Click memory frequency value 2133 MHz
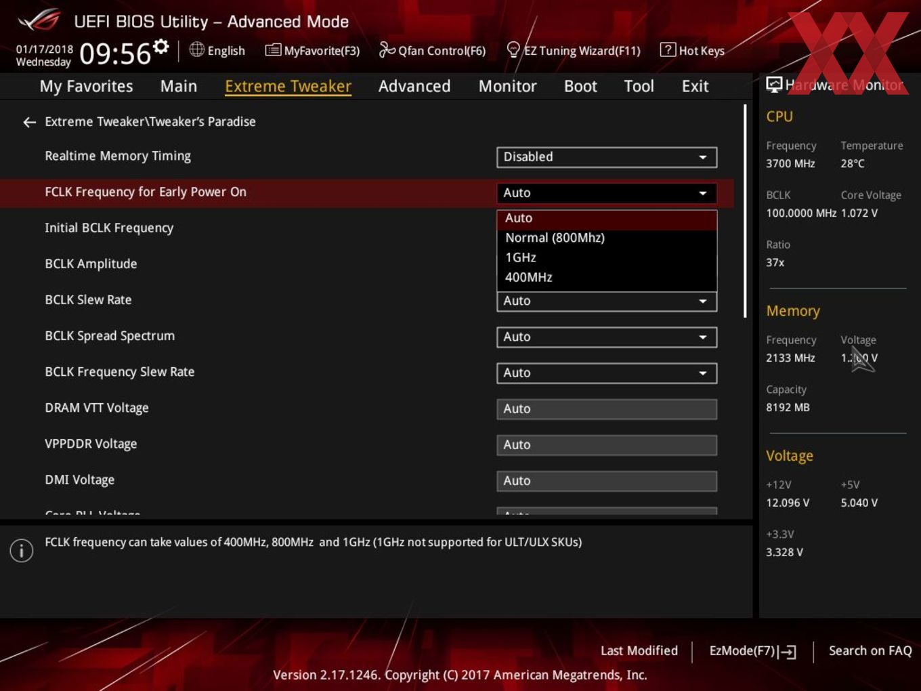Image resolution: width=921 pixels, height=691 pixels. (x=790, y=358)
